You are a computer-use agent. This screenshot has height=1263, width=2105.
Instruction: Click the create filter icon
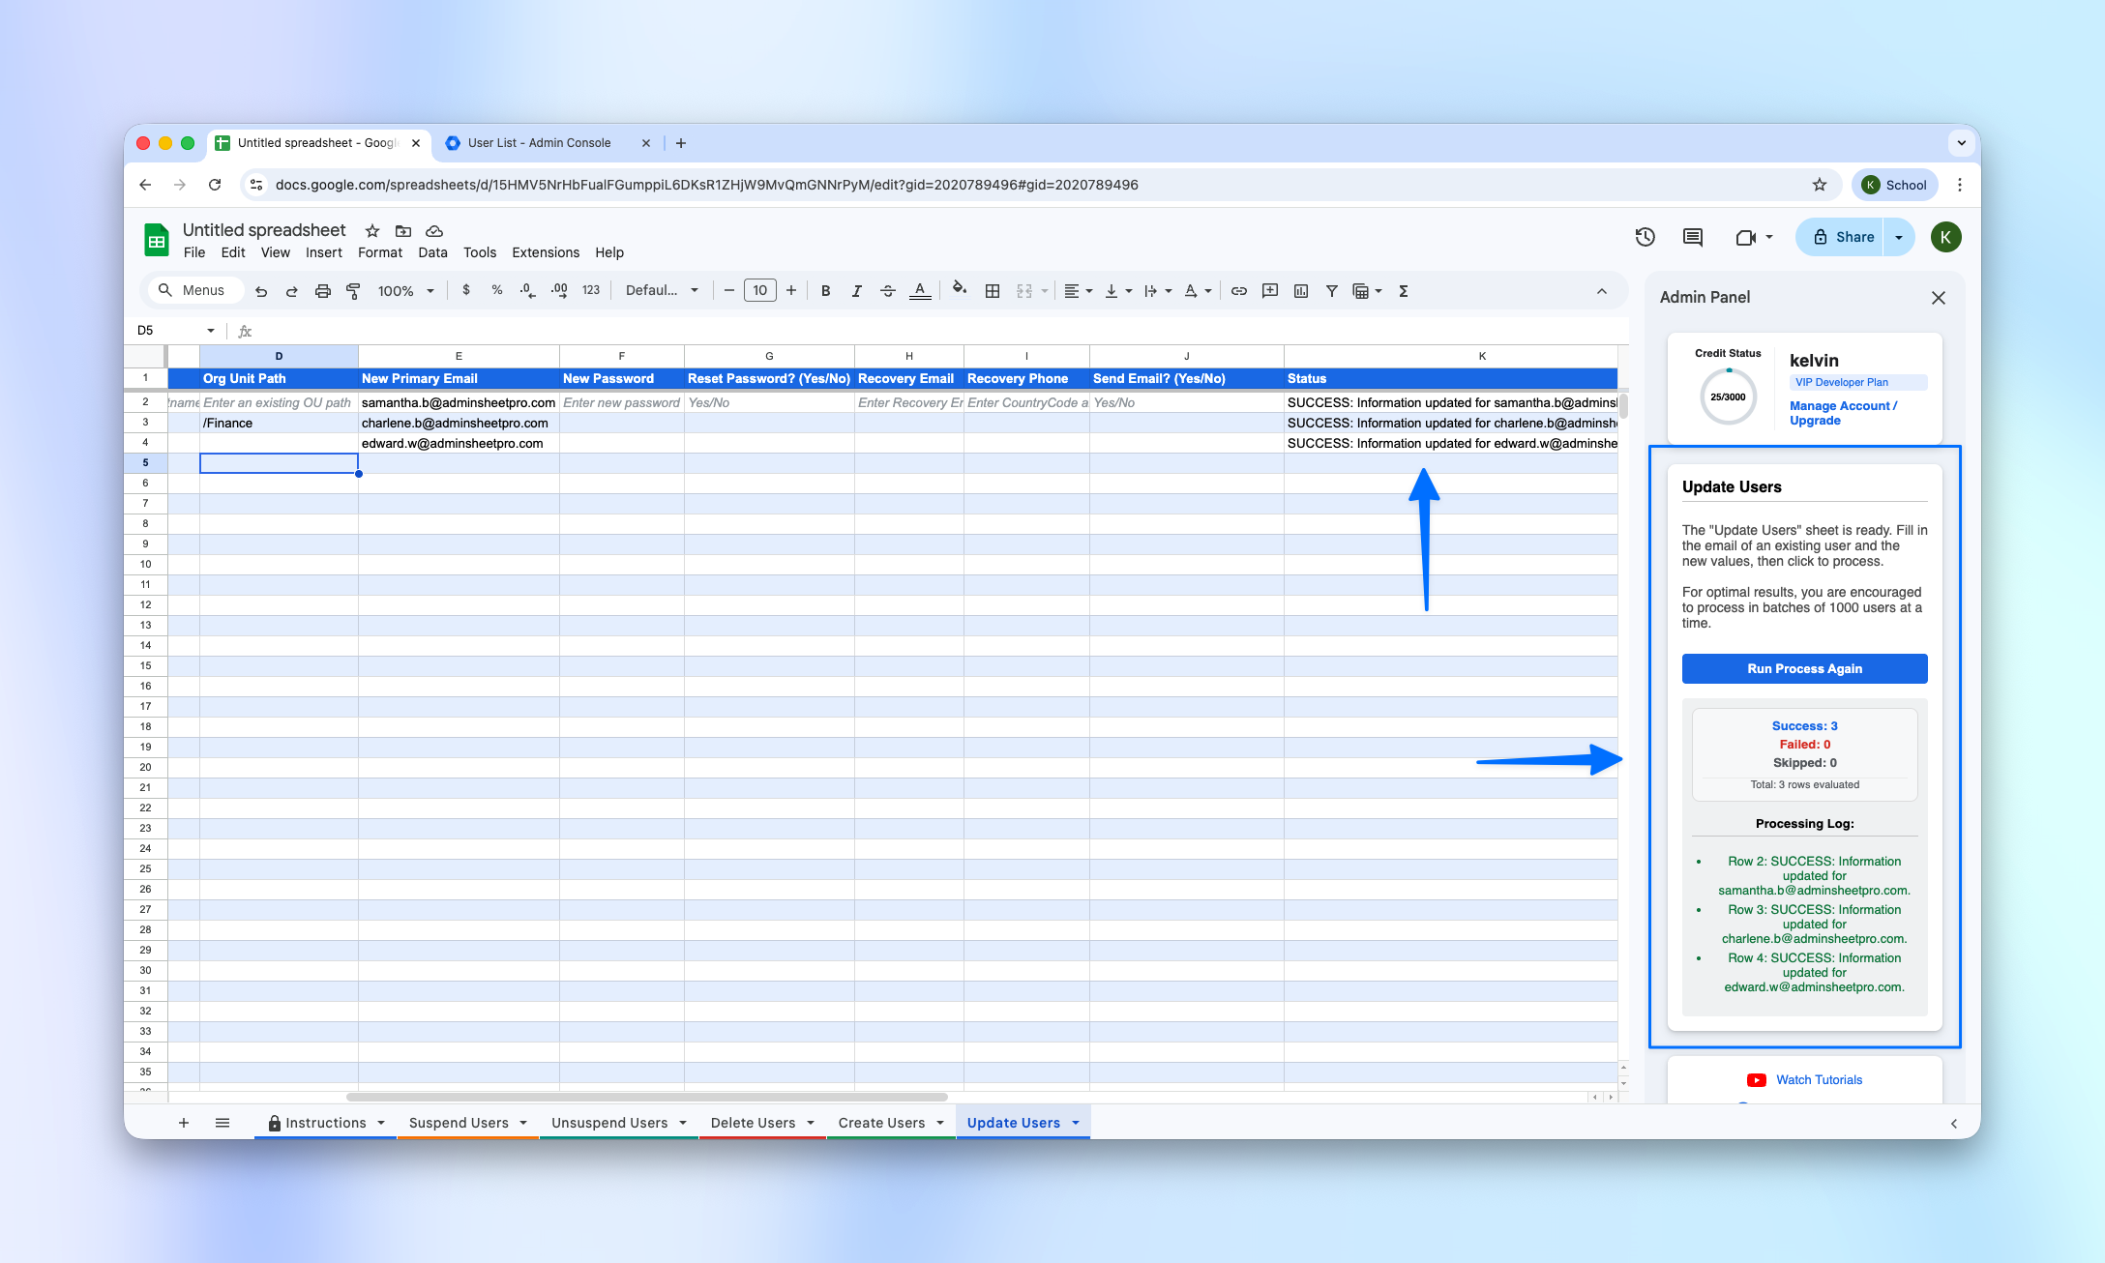click(x=1331, y=290)
